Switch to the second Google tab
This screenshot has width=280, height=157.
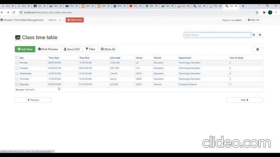(x=23, y=6)
